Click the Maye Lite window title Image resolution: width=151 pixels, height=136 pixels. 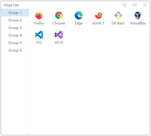[11, 5]
